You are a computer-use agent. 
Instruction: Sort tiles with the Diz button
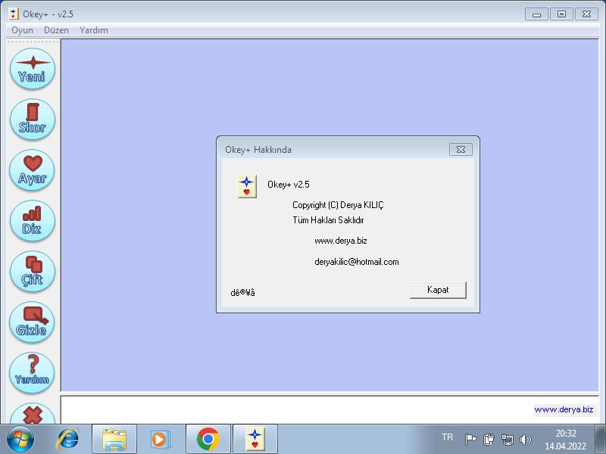point(33,221)
